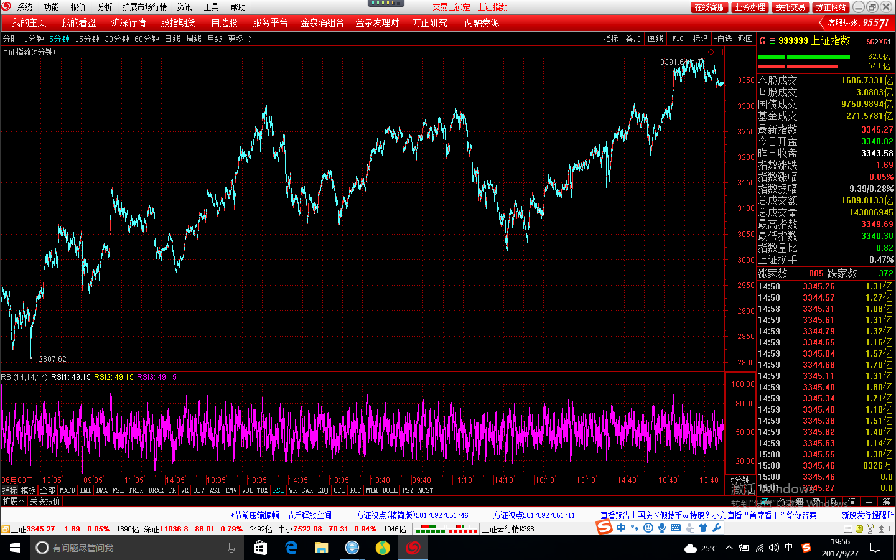Click the Sogou microphone voice input

coord(662,528)
